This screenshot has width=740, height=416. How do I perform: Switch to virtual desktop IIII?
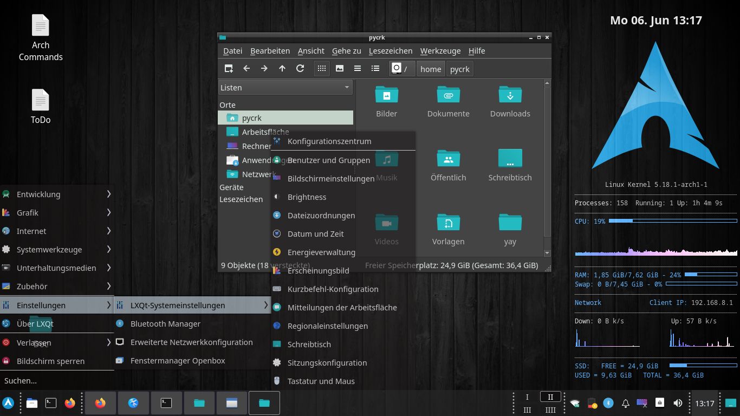coord(550,410)
